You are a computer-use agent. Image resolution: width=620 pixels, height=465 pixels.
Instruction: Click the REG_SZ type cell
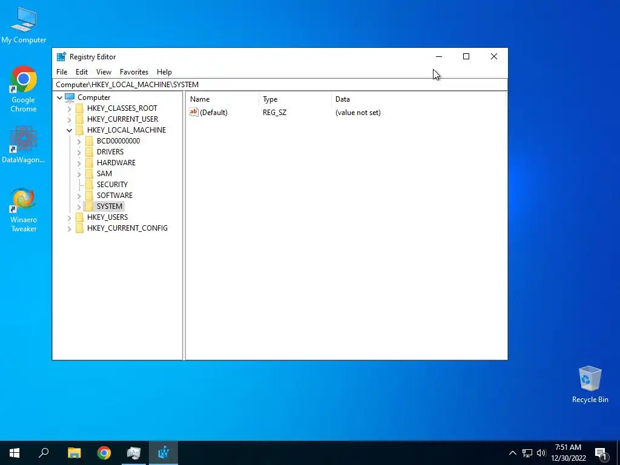point(274,112)
